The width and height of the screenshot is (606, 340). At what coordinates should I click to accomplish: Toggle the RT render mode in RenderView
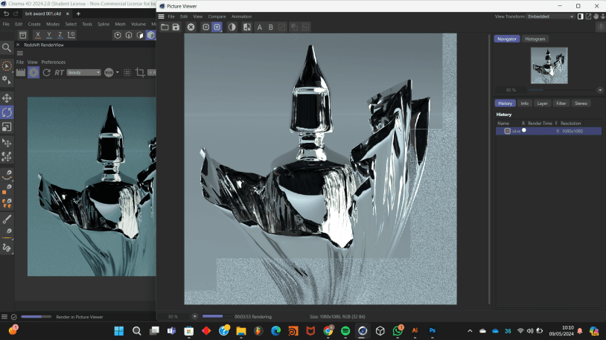click(x=59, y=72)
